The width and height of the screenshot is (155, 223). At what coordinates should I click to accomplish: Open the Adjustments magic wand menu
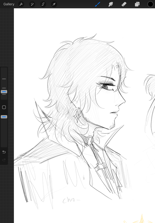(x=32, y=4)
